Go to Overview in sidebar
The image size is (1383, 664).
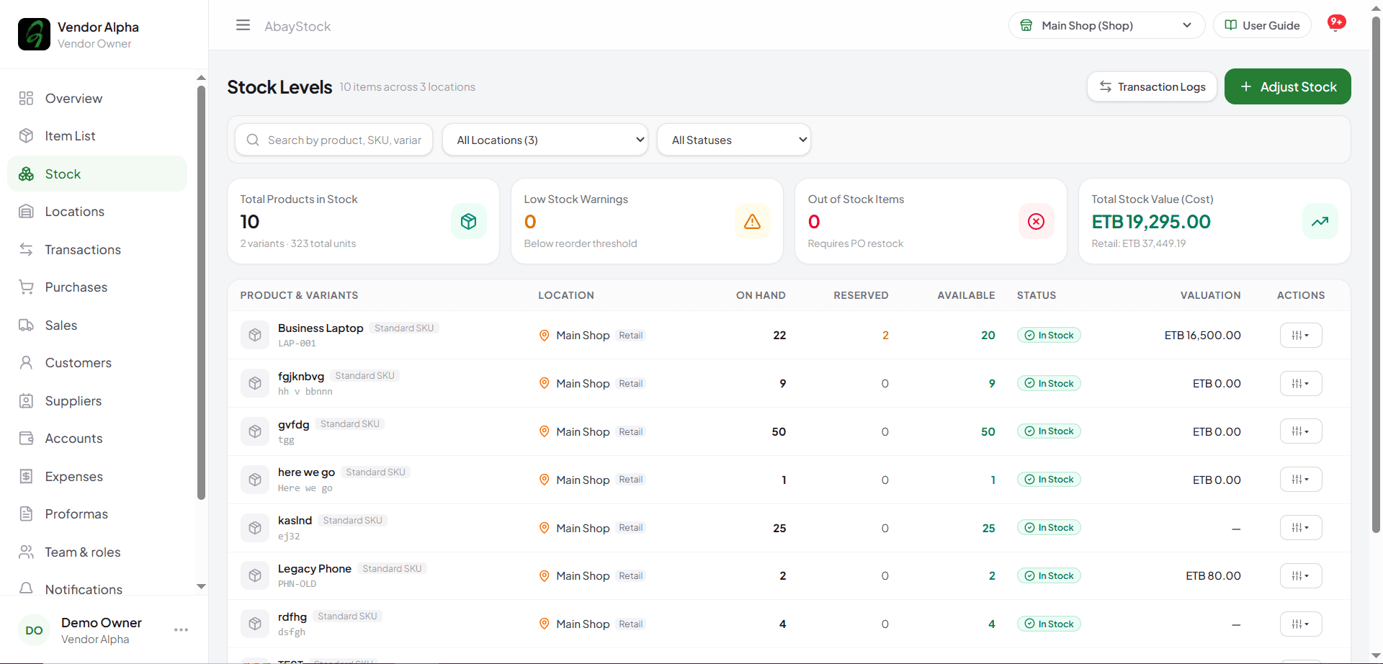click(97, 98)
